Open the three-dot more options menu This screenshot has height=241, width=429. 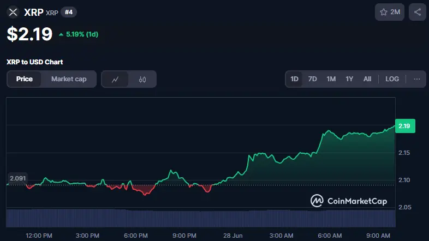tap(416, 79)
